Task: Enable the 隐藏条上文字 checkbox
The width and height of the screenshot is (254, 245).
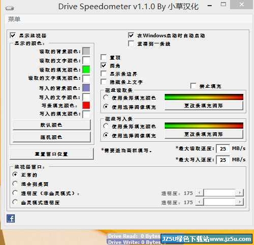Action: 104,82
